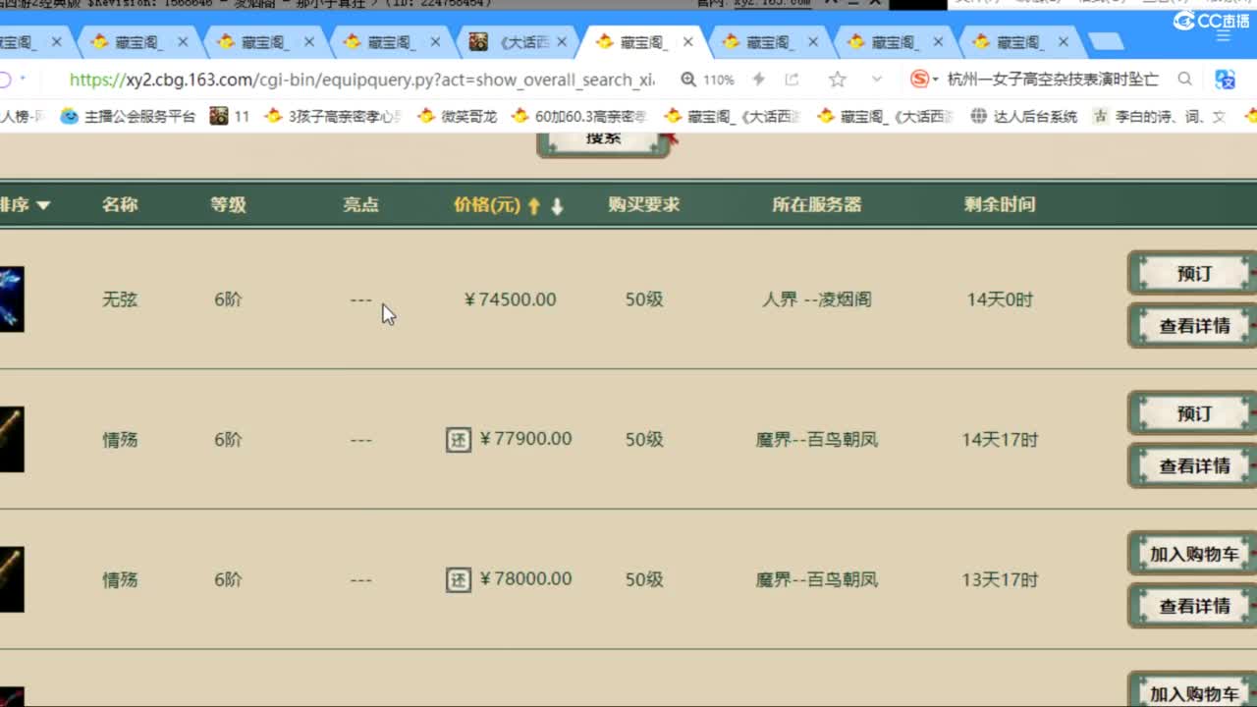Open the 60加60.3高亲密孝 bookmark
1257x707 pixels.
tap(580, 116)
